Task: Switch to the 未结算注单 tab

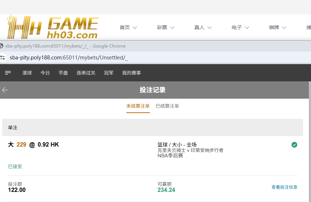Action: click(x=138, y=106)
